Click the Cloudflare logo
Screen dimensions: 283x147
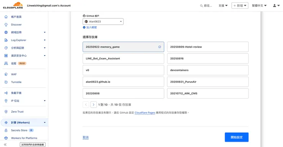coord(13,5)
